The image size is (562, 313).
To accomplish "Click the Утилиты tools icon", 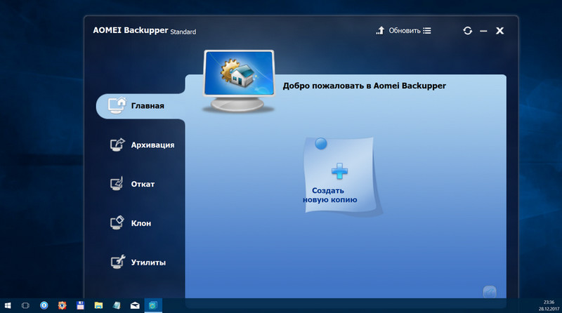I will (x=117, y=262).
